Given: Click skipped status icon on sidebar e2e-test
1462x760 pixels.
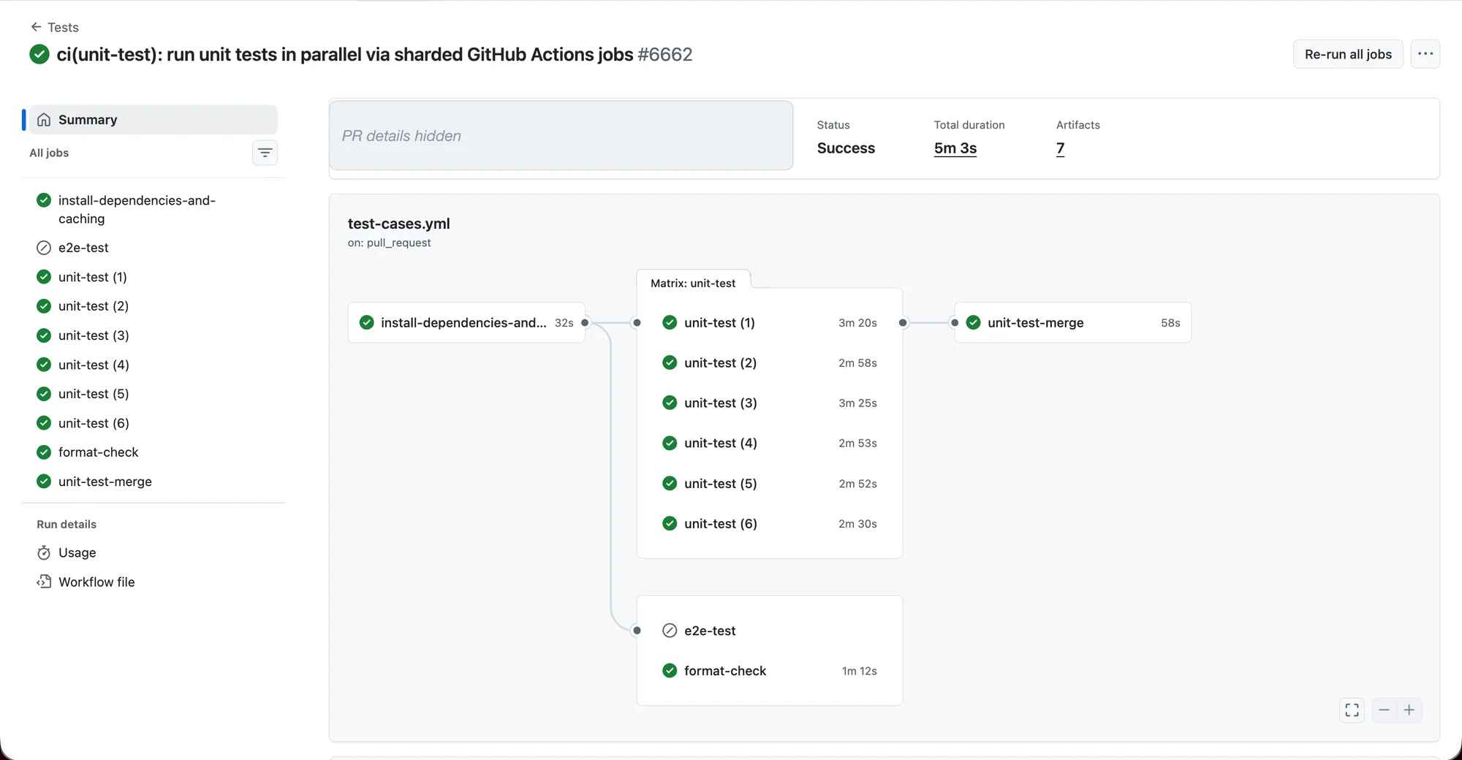Looking at the screenshot, I should click(44, 248).
